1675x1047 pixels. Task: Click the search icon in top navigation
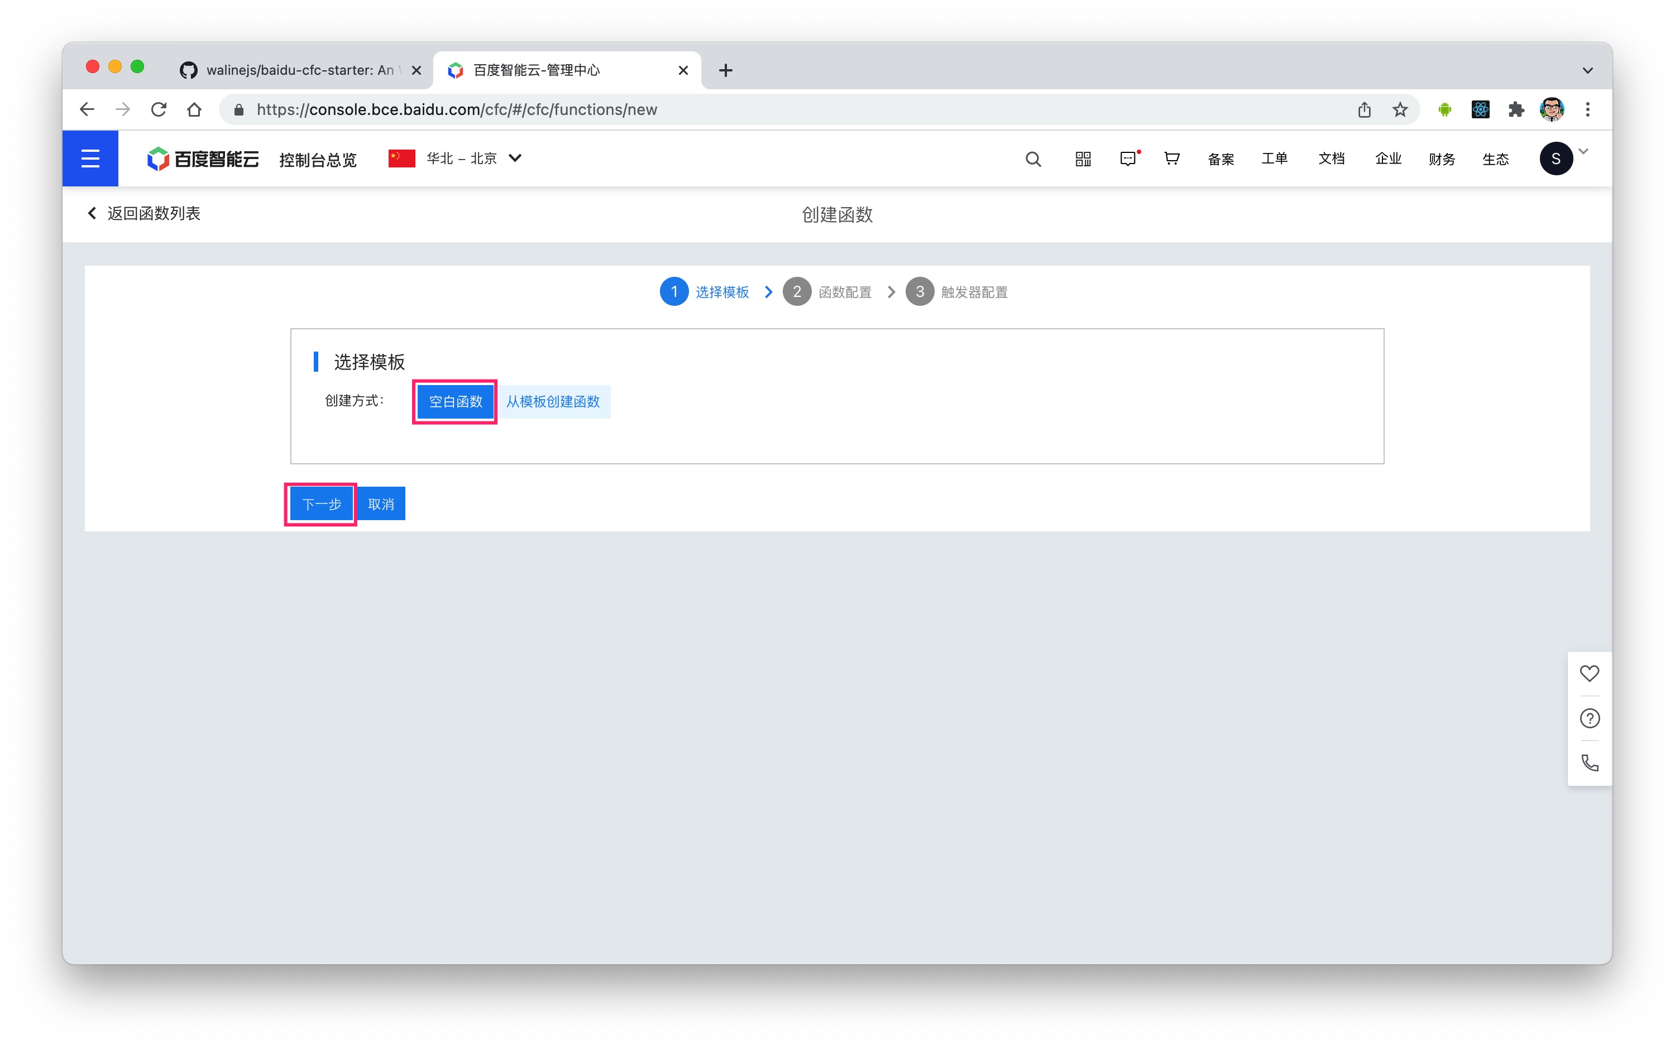tap(1033, 159)
